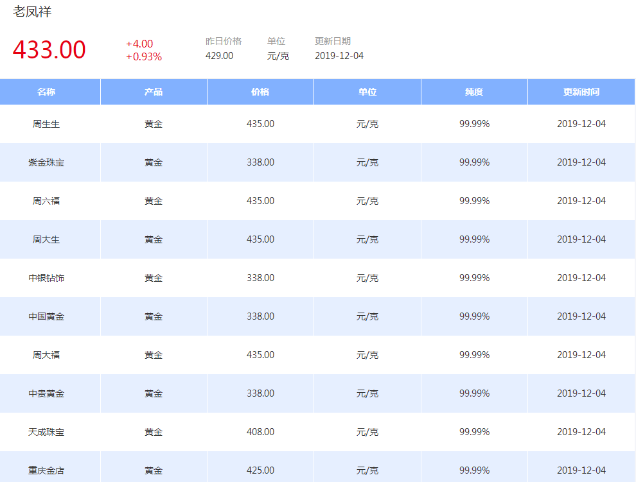Click the 纯度 column header
The height and width of the screenshot is (482, 636).
coord(474,92)
